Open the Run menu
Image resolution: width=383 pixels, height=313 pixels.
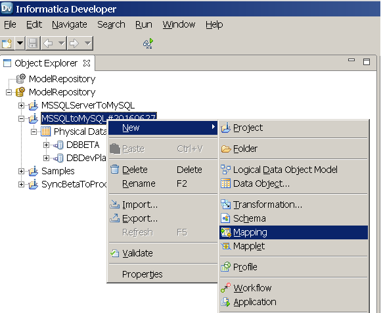pos(144,24)
